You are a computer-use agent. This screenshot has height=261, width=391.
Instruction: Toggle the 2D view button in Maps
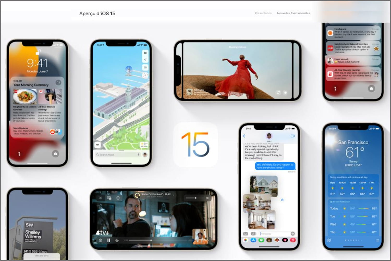tap(145, 67)
